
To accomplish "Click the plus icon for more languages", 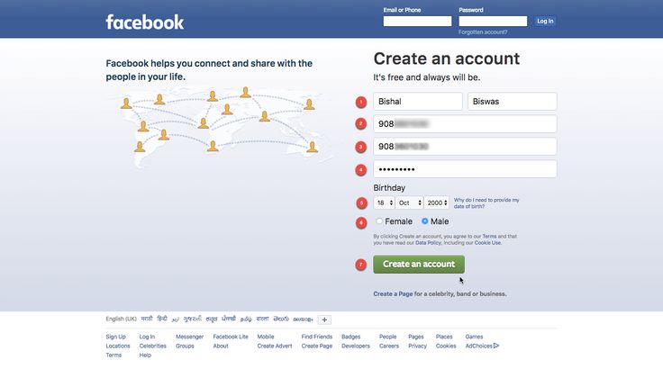I will (325, 319).
